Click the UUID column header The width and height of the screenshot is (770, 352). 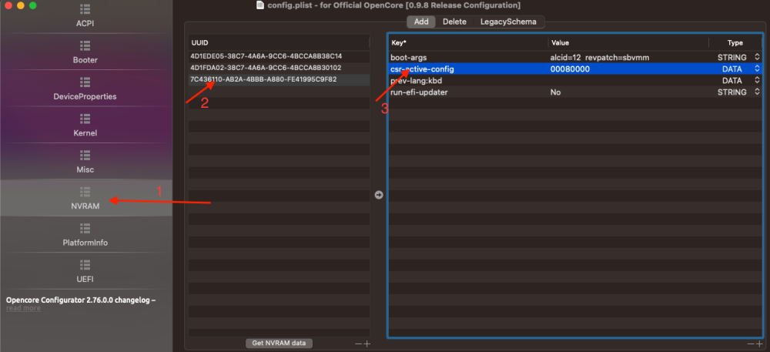click(x=279, y=42)
